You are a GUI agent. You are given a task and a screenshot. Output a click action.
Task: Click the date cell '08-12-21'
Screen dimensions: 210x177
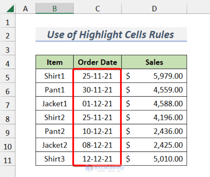coord(98,145)
